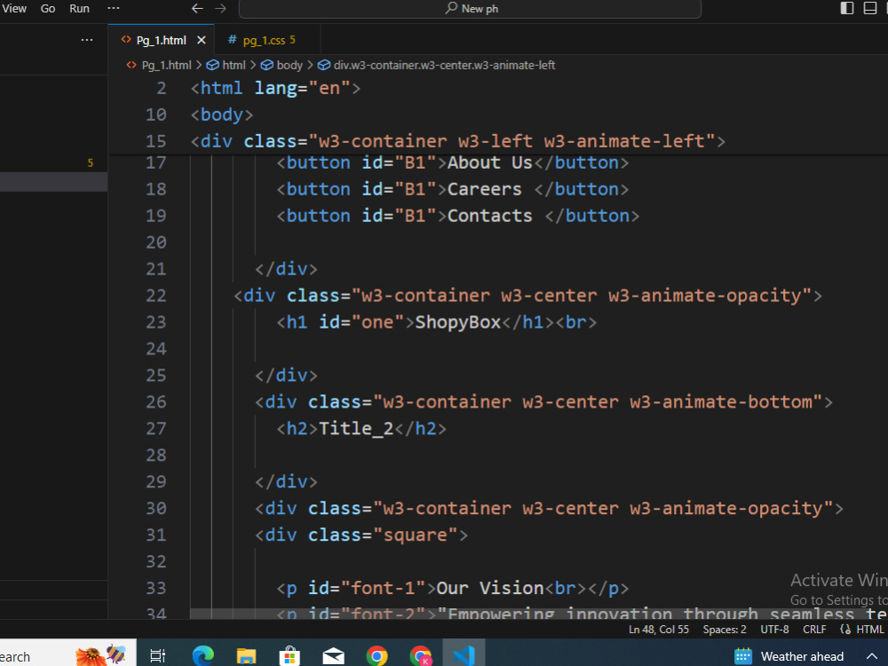This screenshot has width=888, height=666.
Task: Click the Our Vision paragraph line
Action: click(453, 589)
